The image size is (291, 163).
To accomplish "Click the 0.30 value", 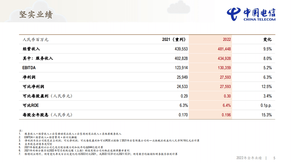I will click(x=227, y=96).
